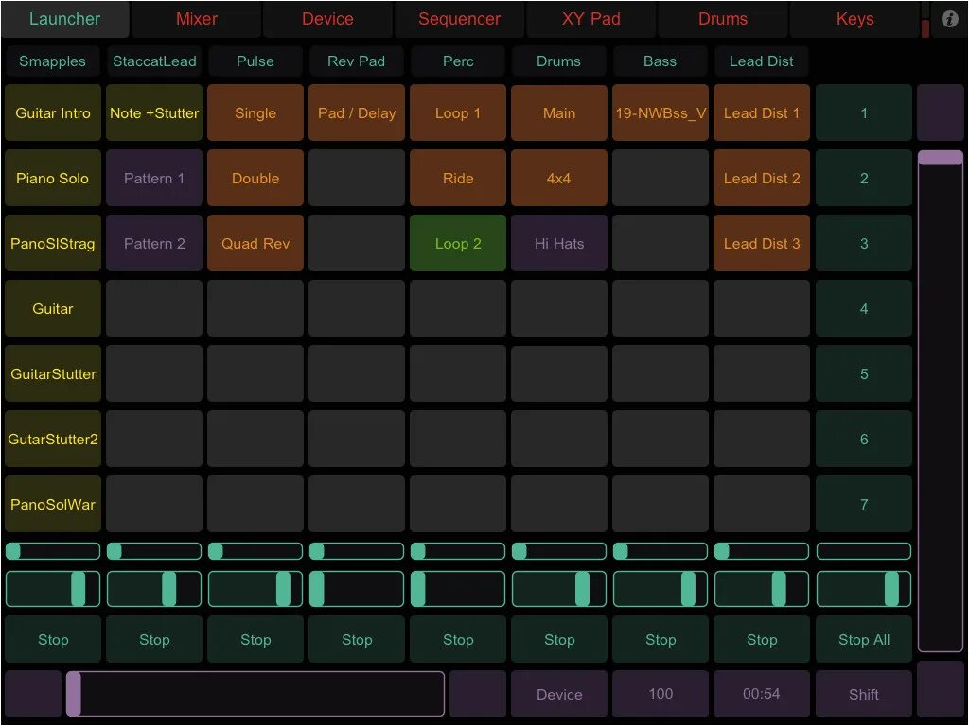
Task: Launch scene 6
Action: click(x=864, y=439)
